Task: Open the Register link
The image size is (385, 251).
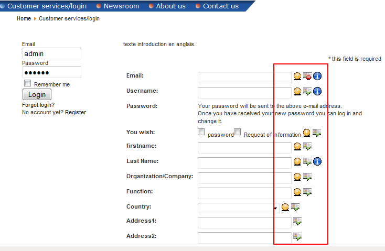Action: click(x=76, y=112)
